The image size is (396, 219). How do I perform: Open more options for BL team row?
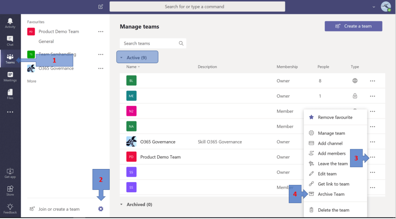pyautogui.click(x=372, y=81)
